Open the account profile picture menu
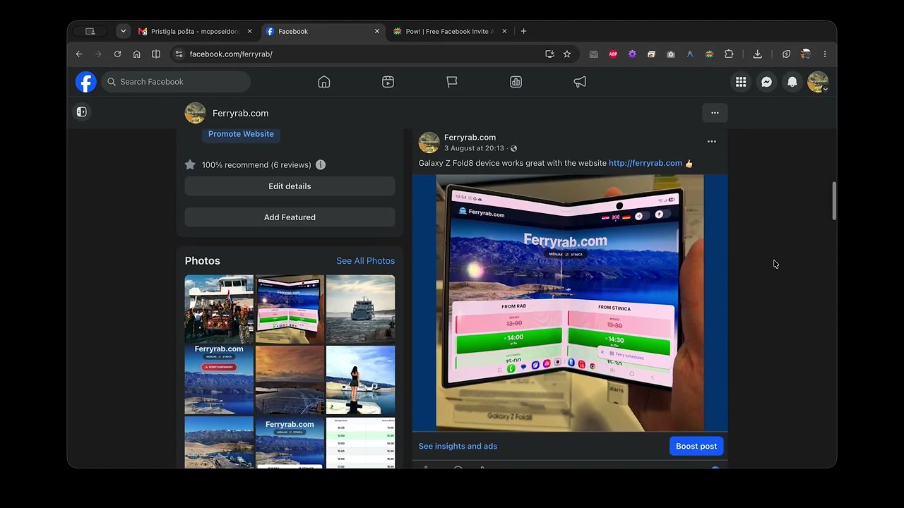This screenshot has height=508, width=904. point(818,82)
